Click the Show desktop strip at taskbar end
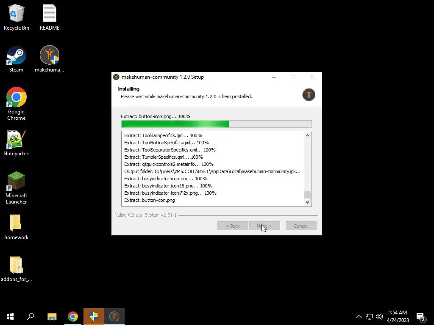The width and height of the screenshot is (434, 325). 433,317
